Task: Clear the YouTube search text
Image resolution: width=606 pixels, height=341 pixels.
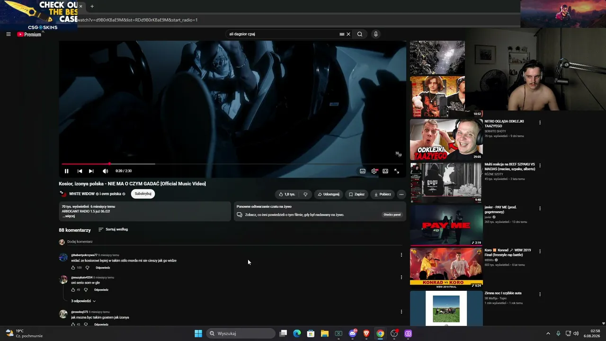Action: point(348,34)
